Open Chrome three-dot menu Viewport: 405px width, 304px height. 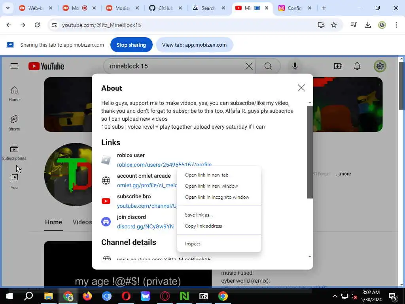(x=396, y=25)
